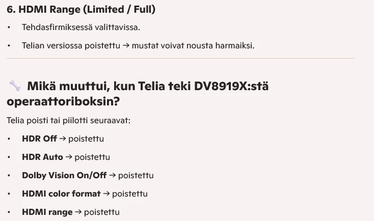Click the "Tehdasfirmiksessä valittavissa" bullet text
Viewport: 374px width, 221px height.
[81, 26]
